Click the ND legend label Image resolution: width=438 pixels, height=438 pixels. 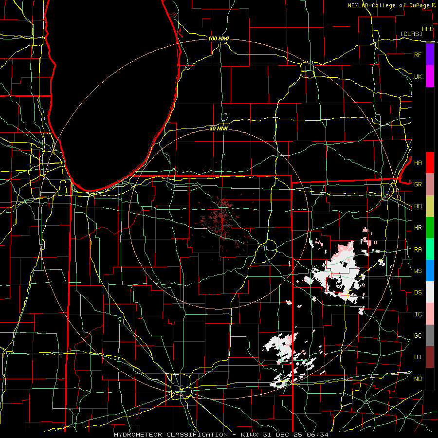tap(418, 379)
